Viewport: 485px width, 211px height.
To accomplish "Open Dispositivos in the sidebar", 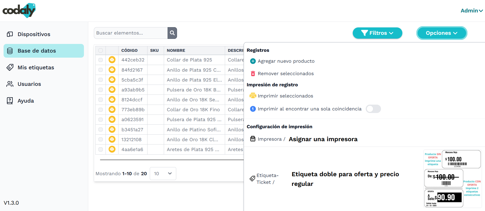I will [x=34, y=34].
